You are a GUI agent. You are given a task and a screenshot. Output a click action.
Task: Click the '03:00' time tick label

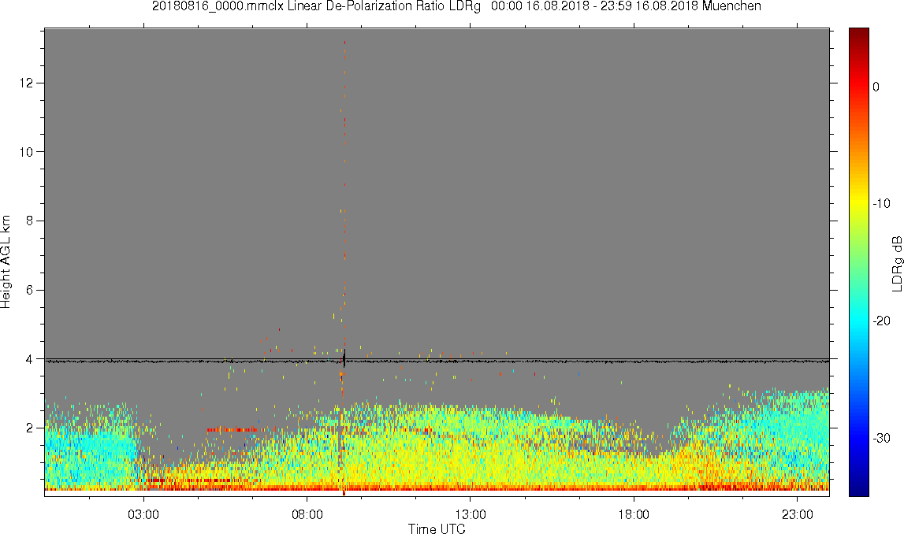tap(143, 514)
